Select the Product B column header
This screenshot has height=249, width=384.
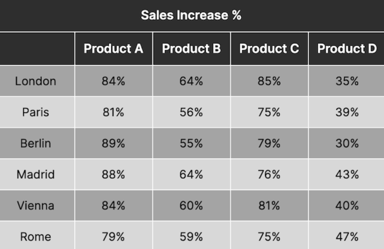point(191,49)
